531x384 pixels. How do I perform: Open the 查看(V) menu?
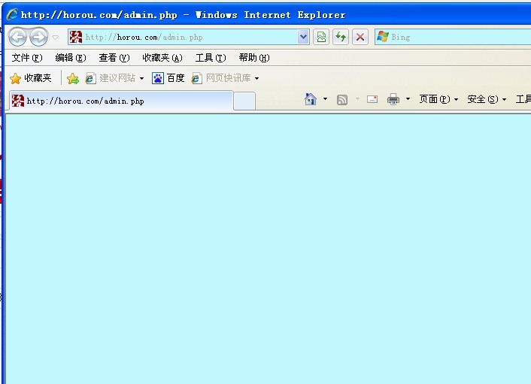(x=114, y=58)
